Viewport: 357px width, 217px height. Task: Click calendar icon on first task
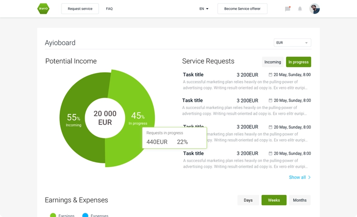(x=270, y=75)
